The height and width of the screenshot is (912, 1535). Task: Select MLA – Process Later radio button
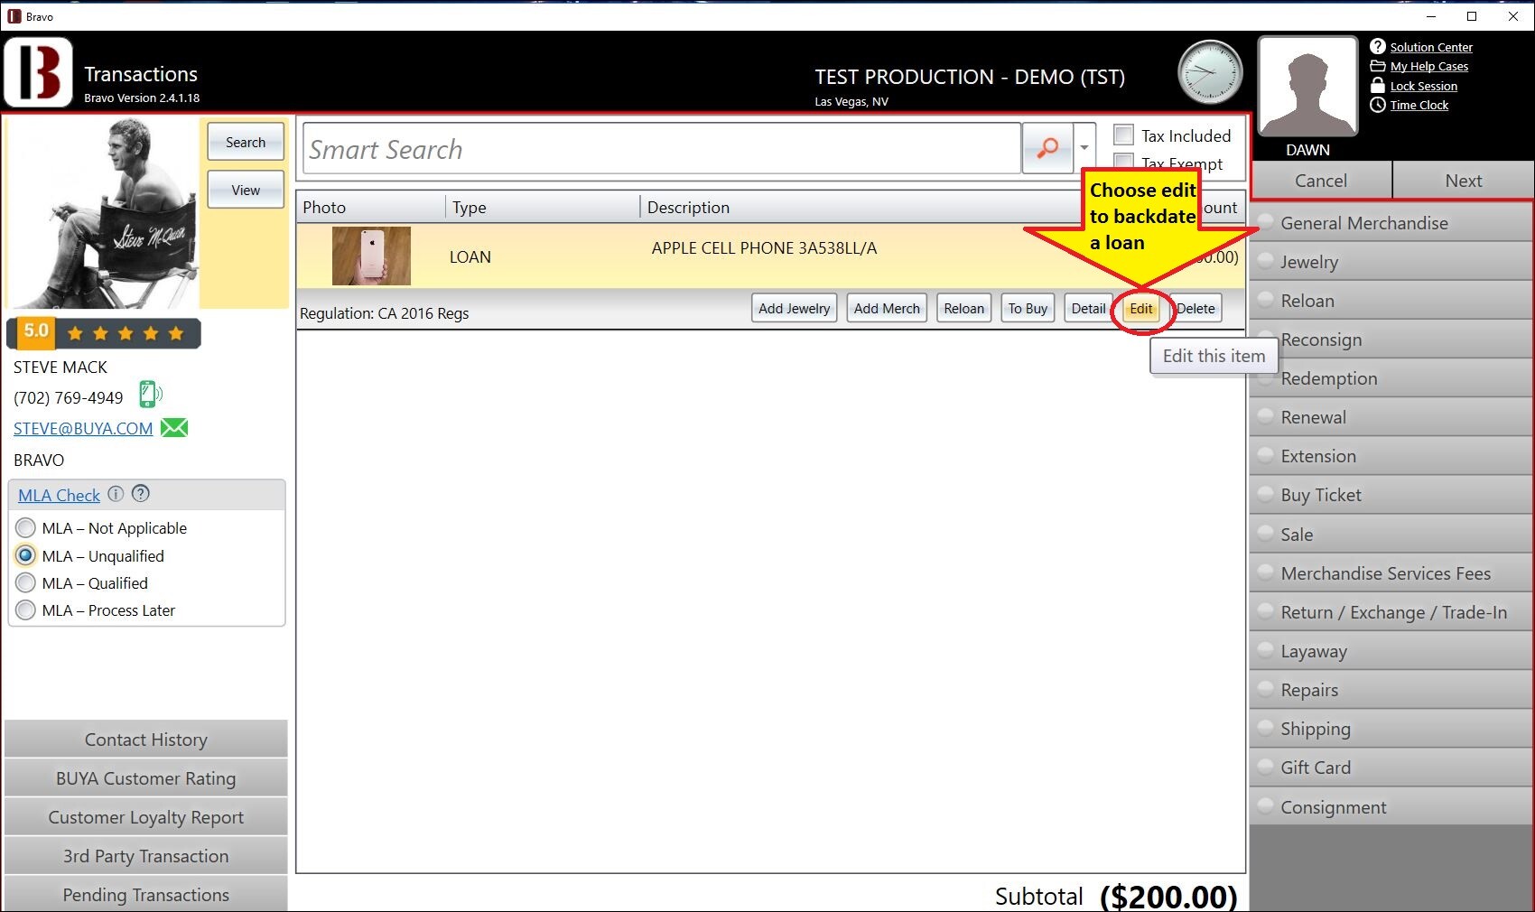[x=25, y=610]
